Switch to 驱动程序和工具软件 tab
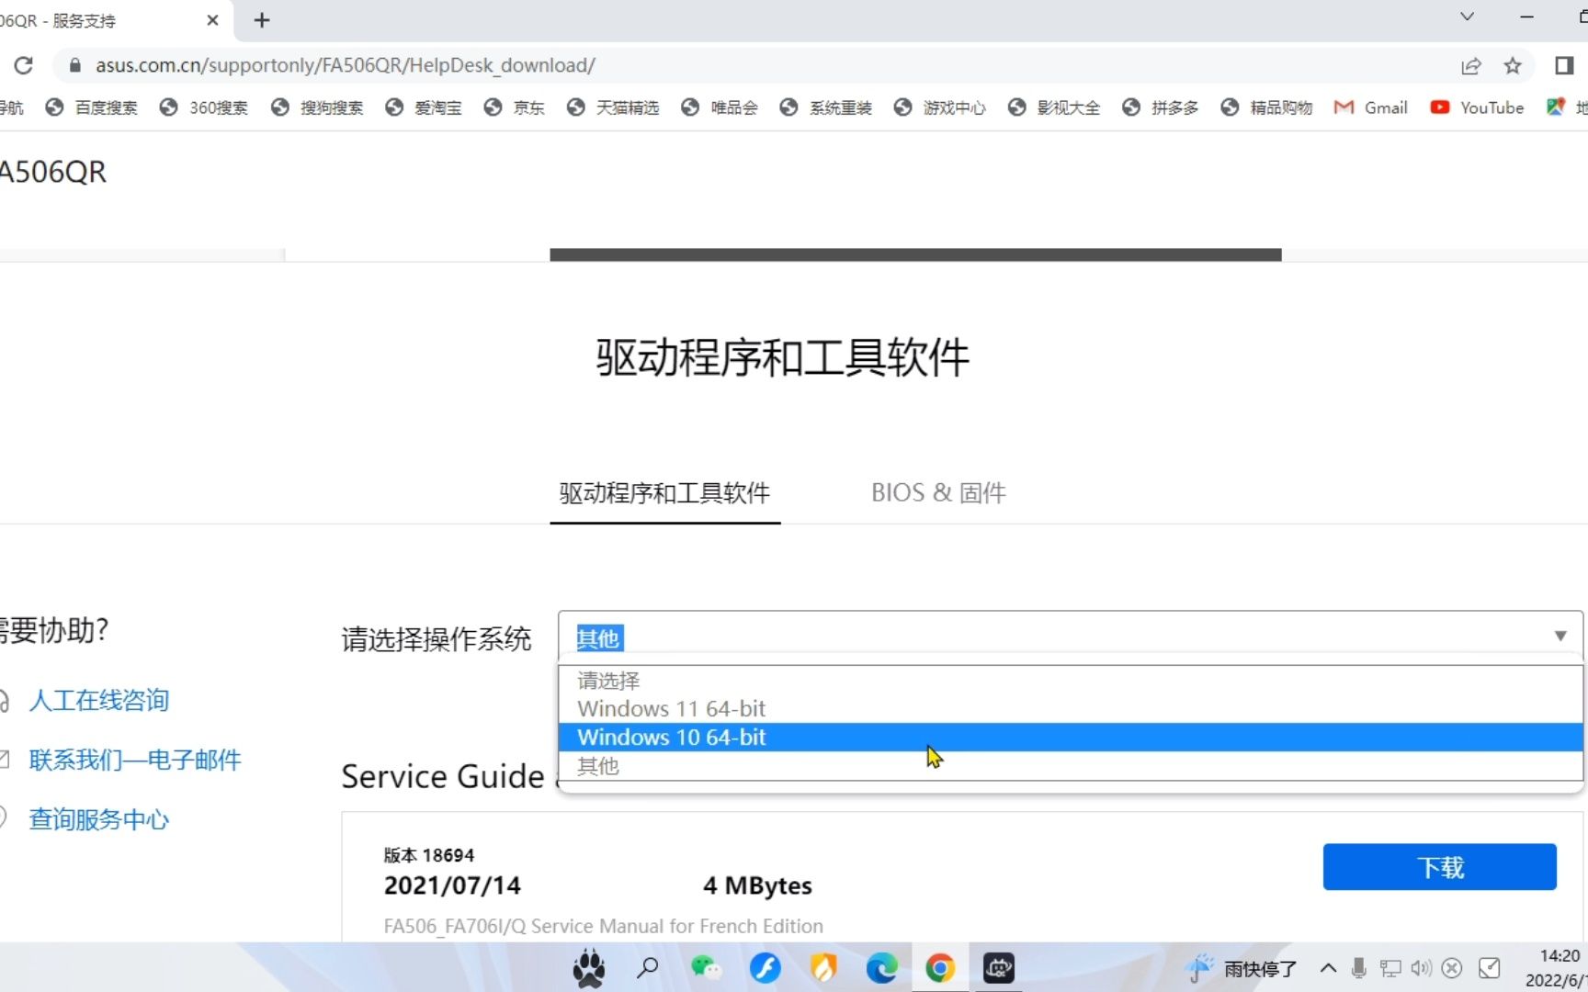1588x992 pixels. tap(664, 493)
